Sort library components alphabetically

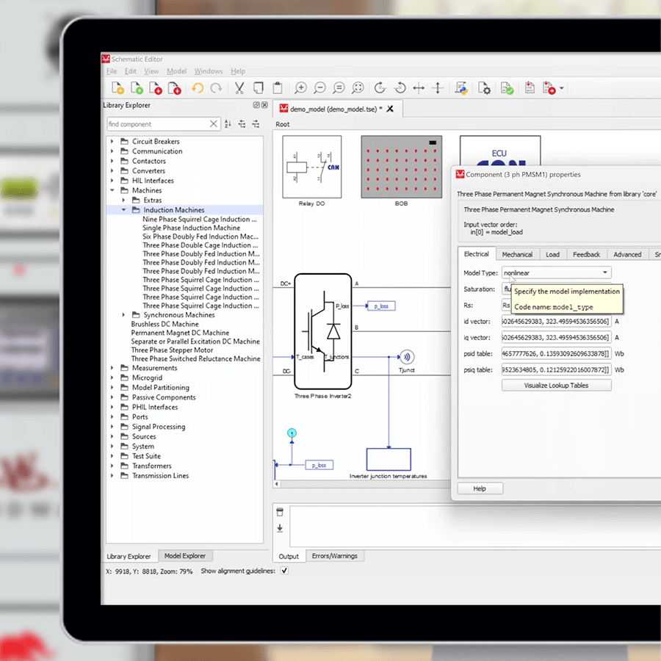[228, 124]
